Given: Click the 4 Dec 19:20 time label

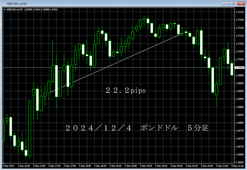Looking at the screenshot, I should coord(146,166).
